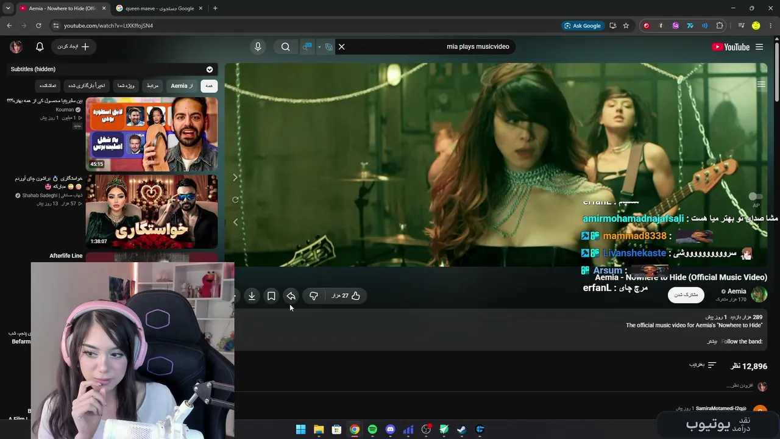Bookmark this page with the star icon
Image resolution: width=780 pixels, height=439 pixels.
(x=626, y=26)
